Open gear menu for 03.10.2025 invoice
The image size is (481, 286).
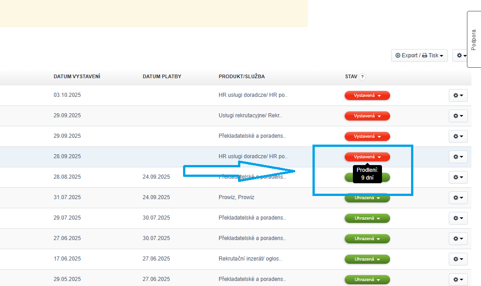(458, 95)
